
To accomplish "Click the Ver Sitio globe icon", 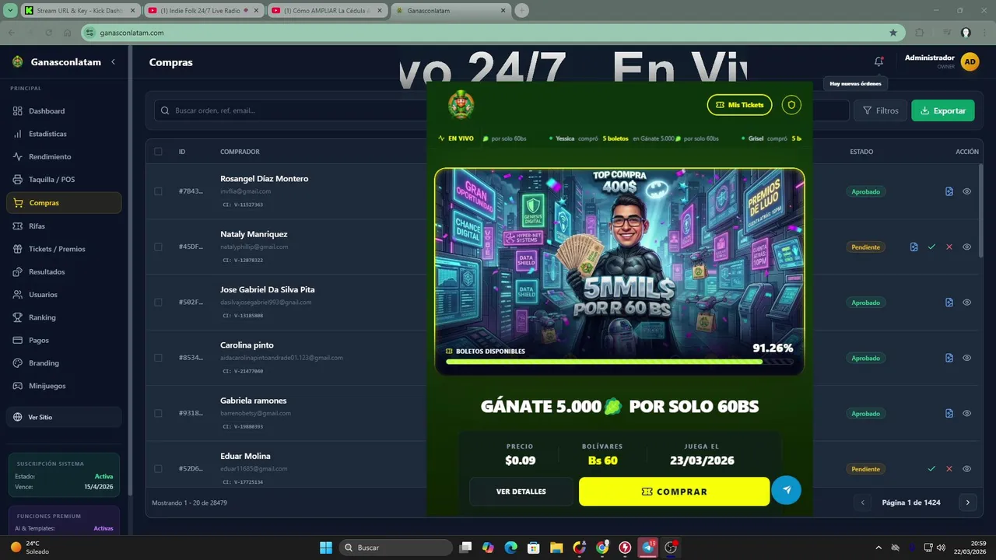I will coord(18,418).
